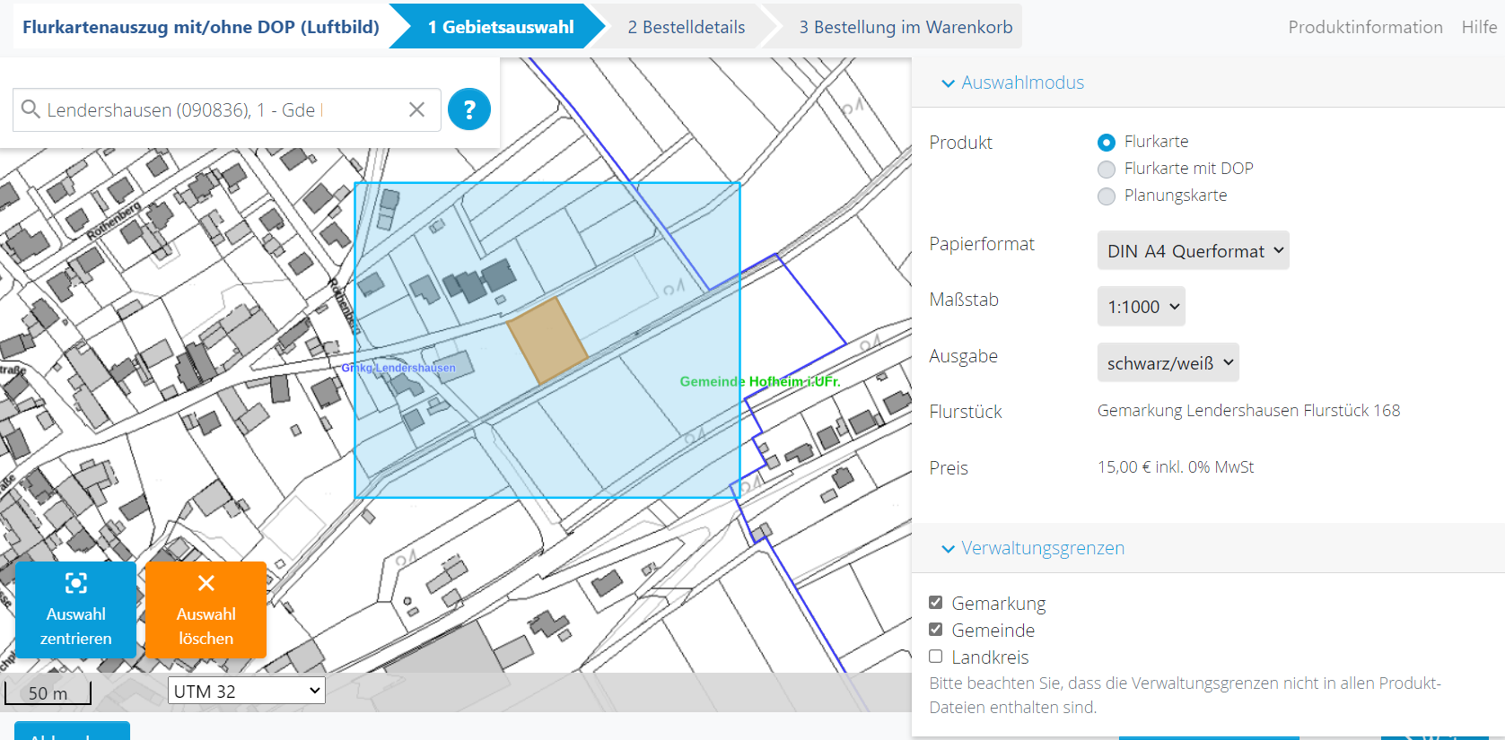The width and height of the screenshot is (1505, 740).
Task: Choose the Planungskarte radio button
Action: (1107, 196)
